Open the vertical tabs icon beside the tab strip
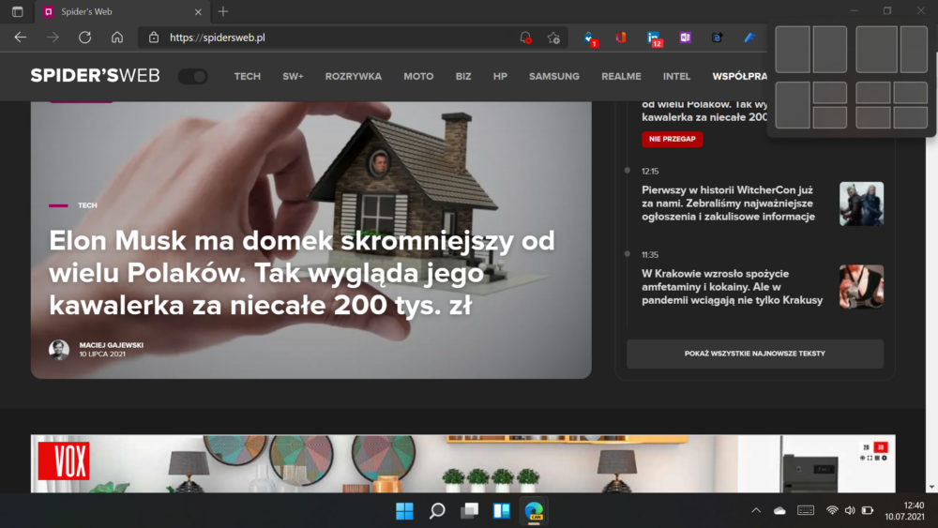Screen dimensions: 938x528 (17, 11)
